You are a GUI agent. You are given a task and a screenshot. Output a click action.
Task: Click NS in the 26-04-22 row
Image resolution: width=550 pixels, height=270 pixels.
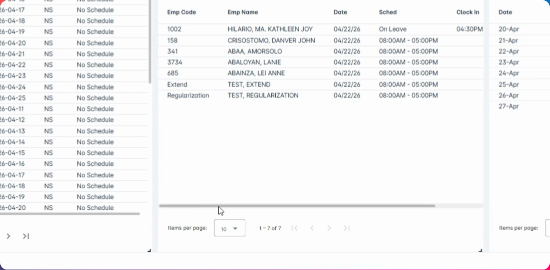tap(48, 65)
